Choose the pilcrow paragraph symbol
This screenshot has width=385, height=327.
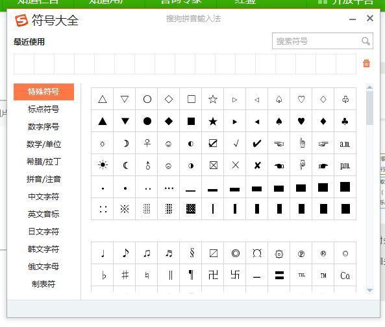click(x=191, y=275)
